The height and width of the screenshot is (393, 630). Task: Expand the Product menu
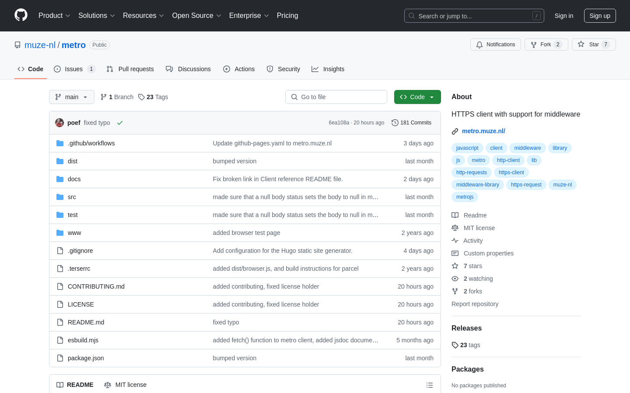click(x=54, y=16)
